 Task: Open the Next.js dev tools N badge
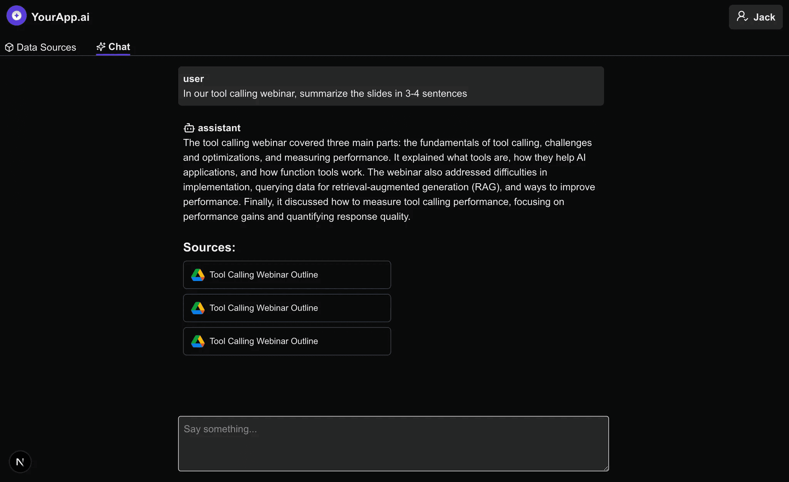tap(20, 462)
